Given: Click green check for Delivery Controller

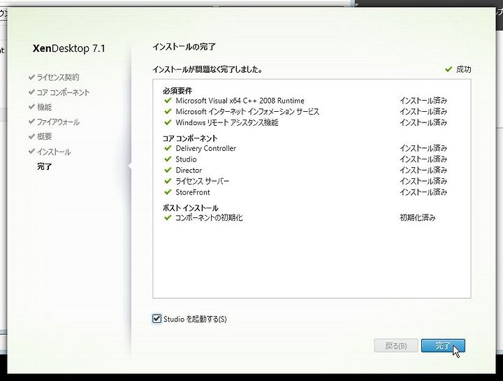Looking at the screenshot, I should 168,148.
